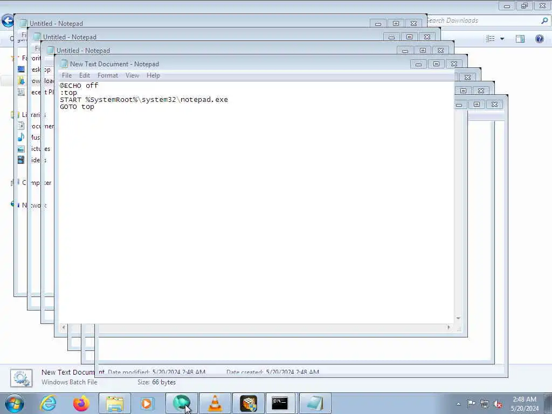Switch to Command Prompt on the taskbar

click(280, 403)
